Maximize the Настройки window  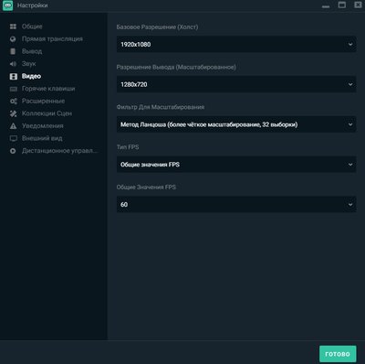[x=342, y=5]
